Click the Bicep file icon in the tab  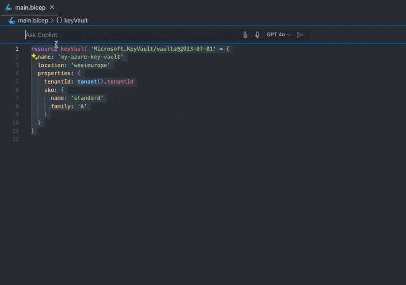click(9, 8)
